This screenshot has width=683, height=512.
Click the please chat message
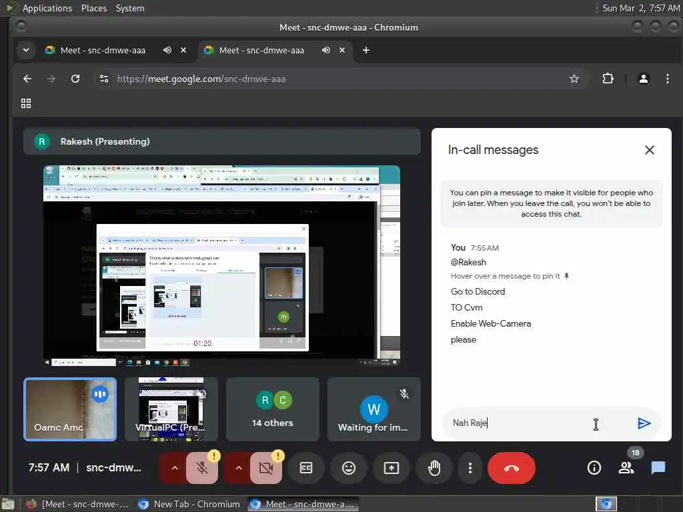464,339
